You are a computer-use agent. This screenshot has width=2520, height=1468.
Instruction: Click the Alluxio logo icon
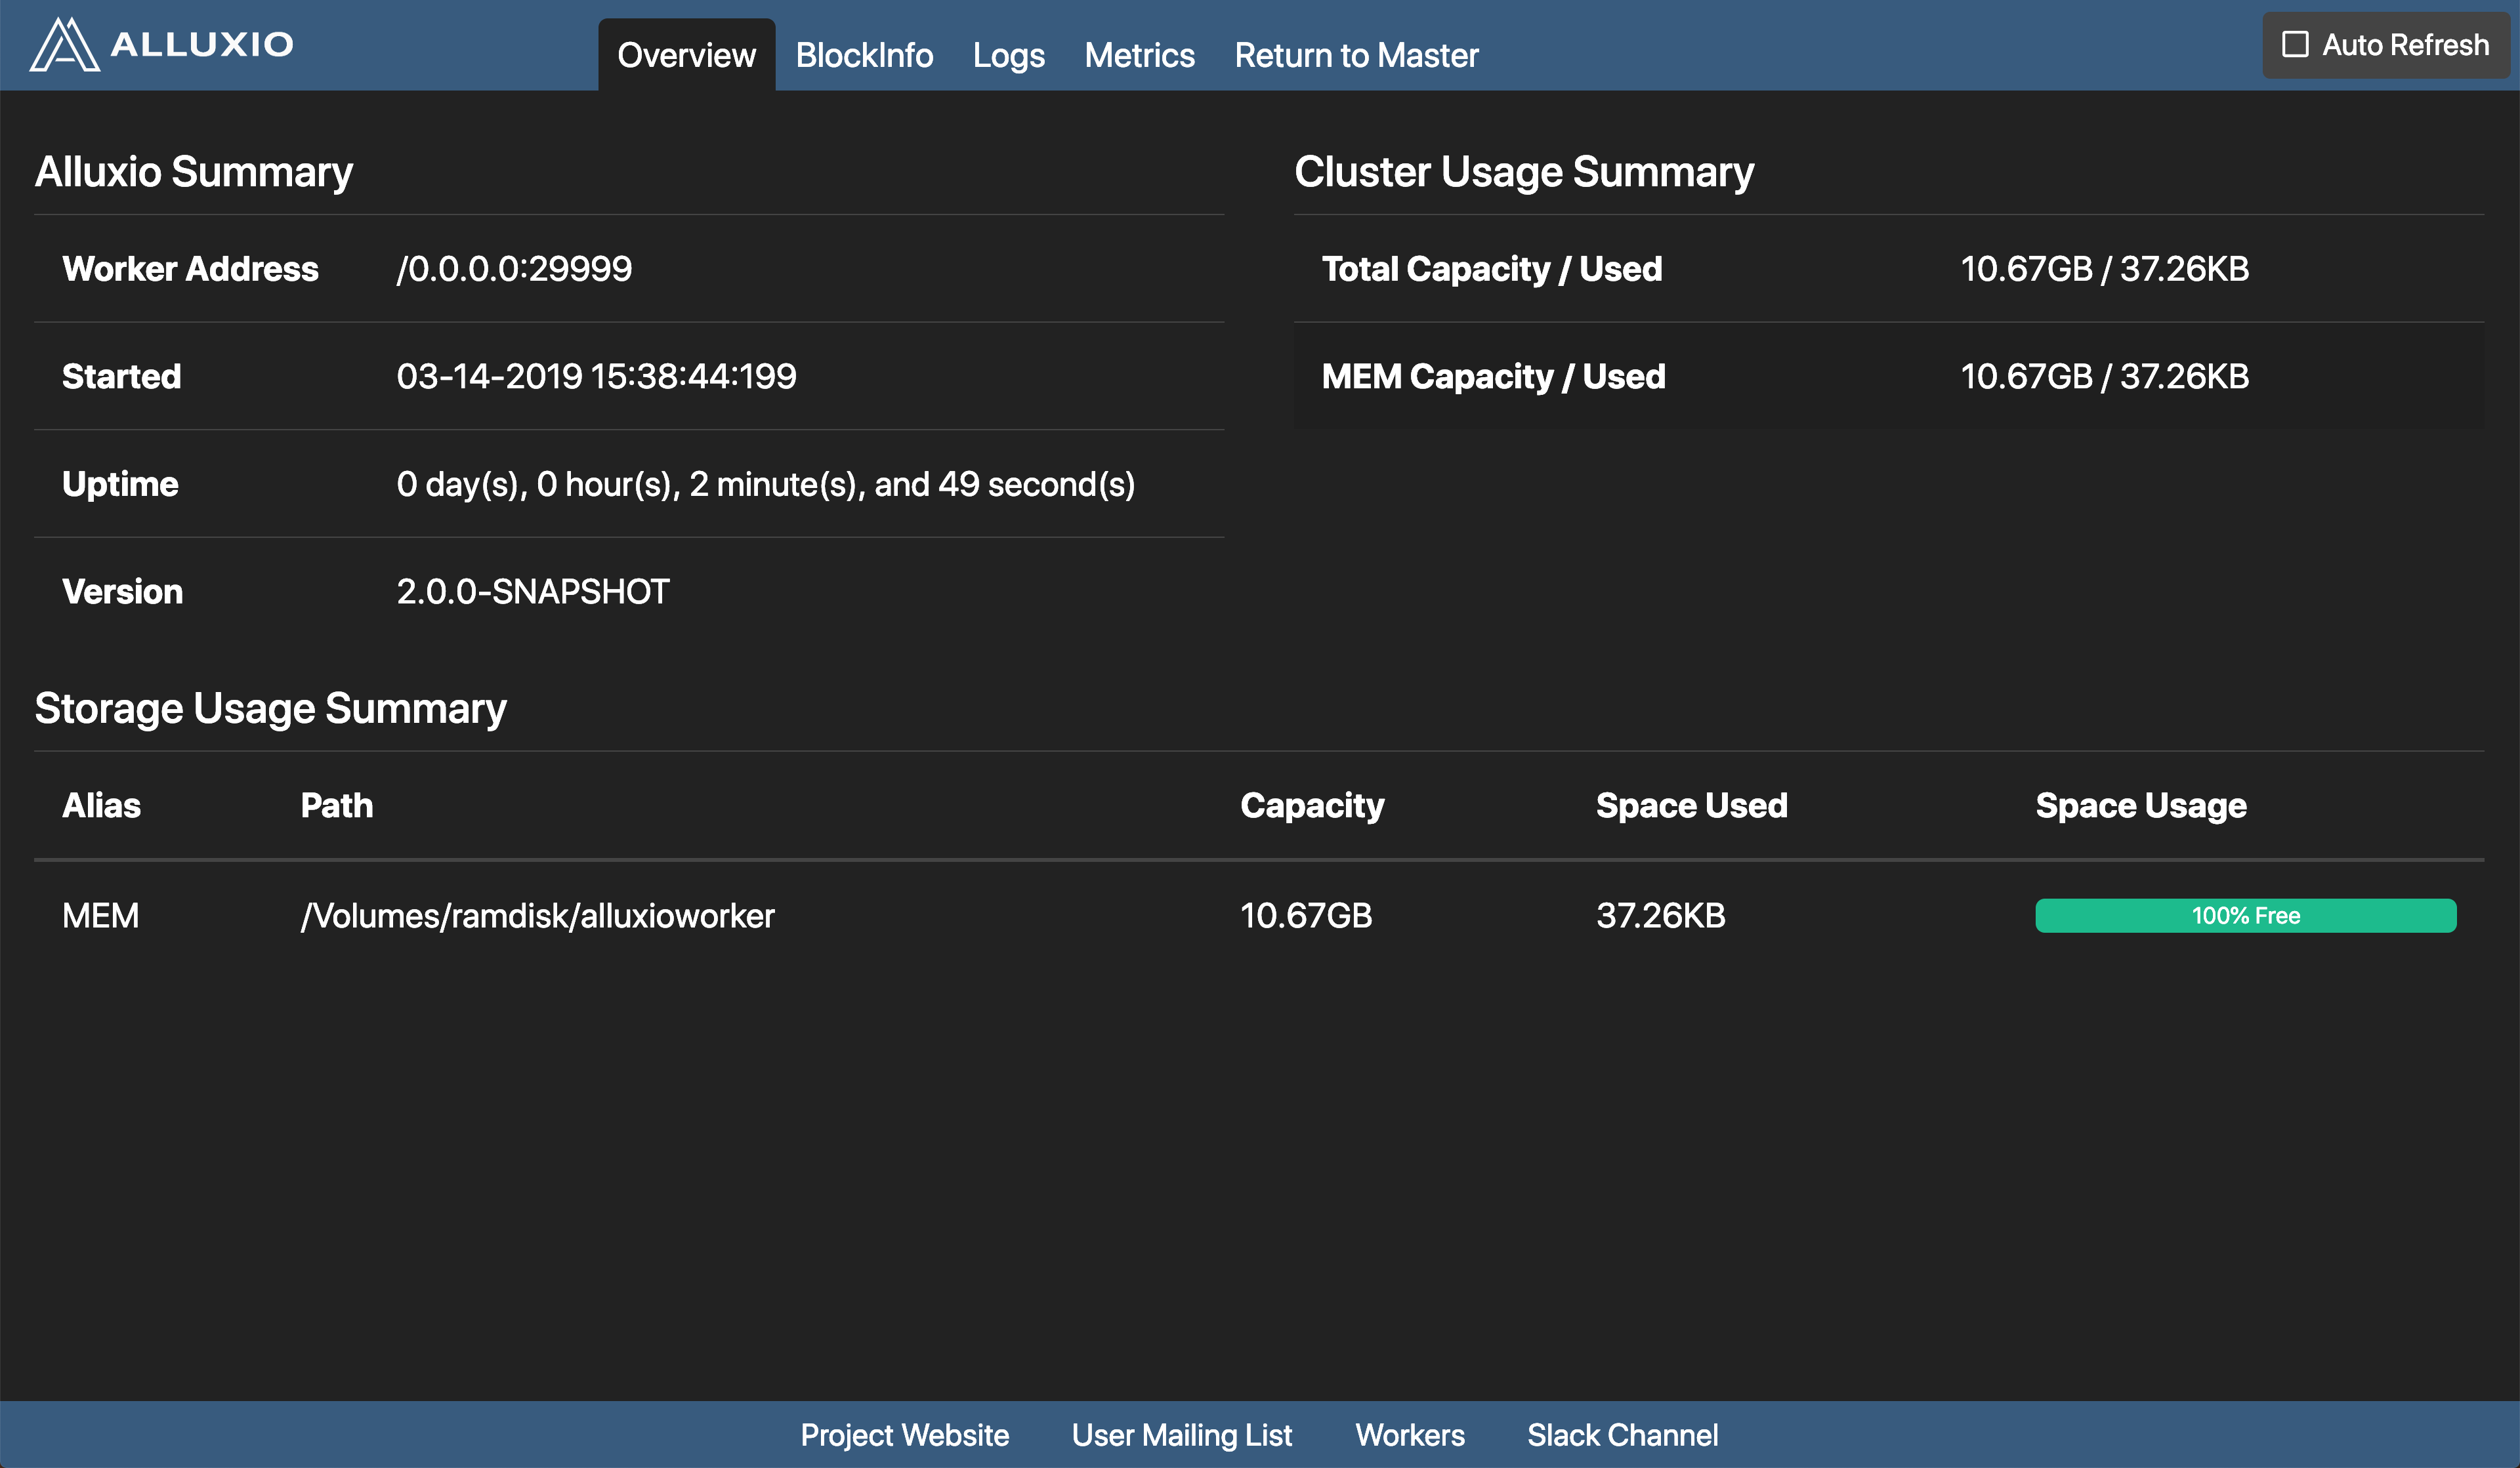tap(64, 45)
